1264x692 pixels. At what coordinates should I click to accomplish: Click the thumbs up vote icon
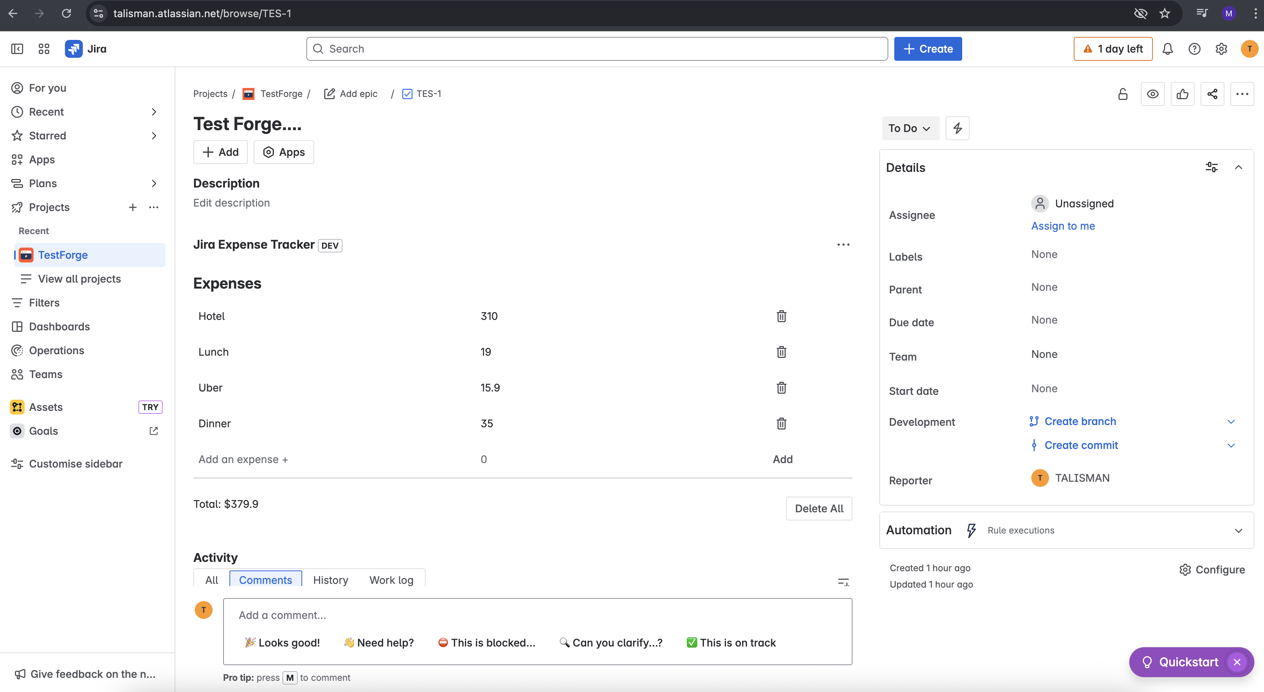click(1182, 94)
